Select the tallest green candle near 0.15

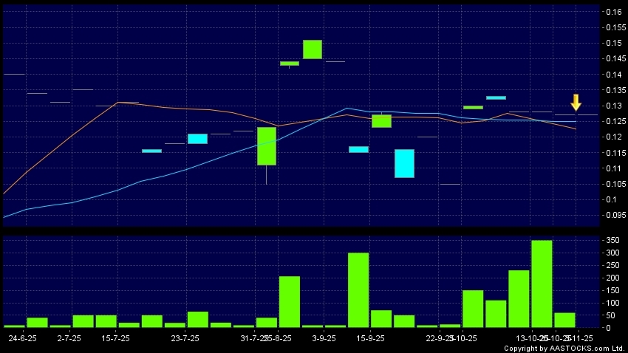[313, 49]
